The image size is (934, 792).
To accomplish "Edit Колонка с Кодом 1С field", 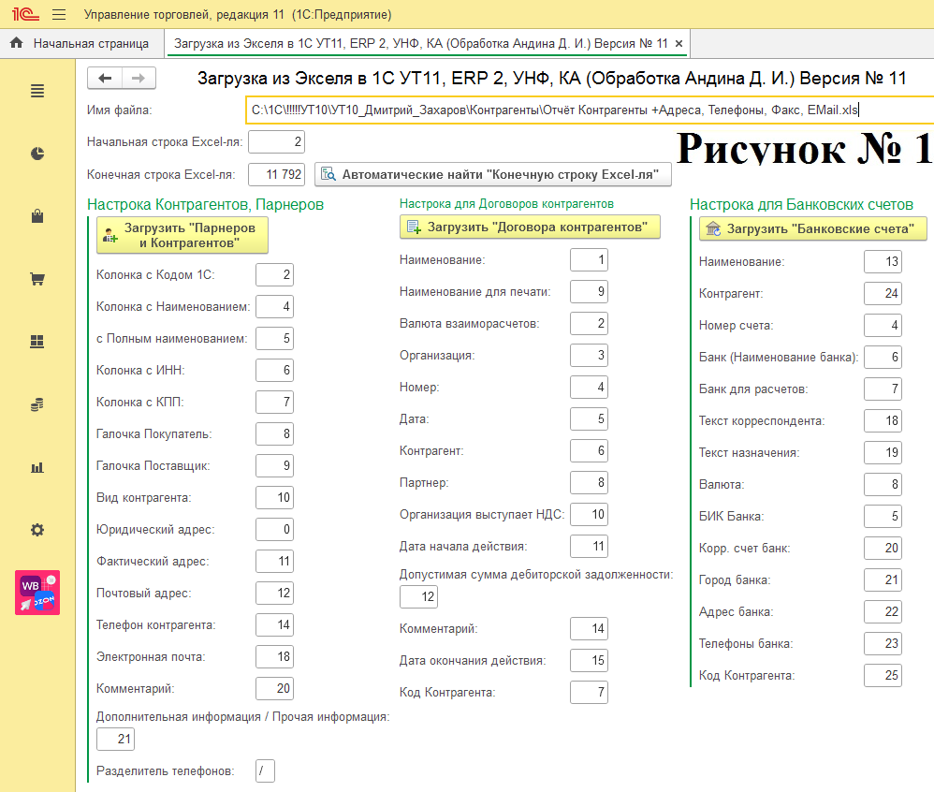I will click(274, 274).
